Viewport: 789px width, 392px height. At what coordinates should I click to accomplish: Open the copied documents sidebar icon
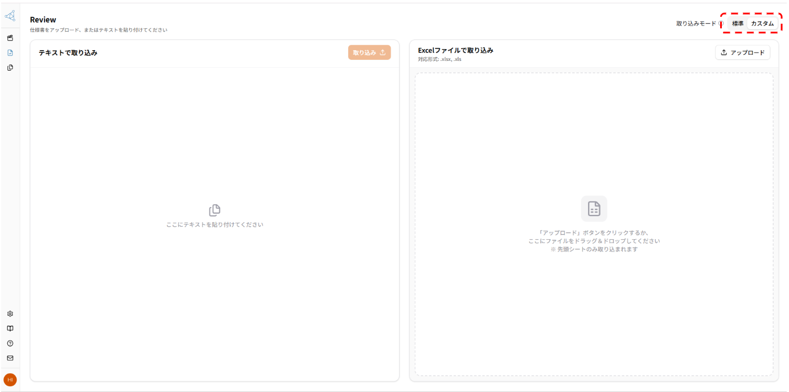[10, 68]
